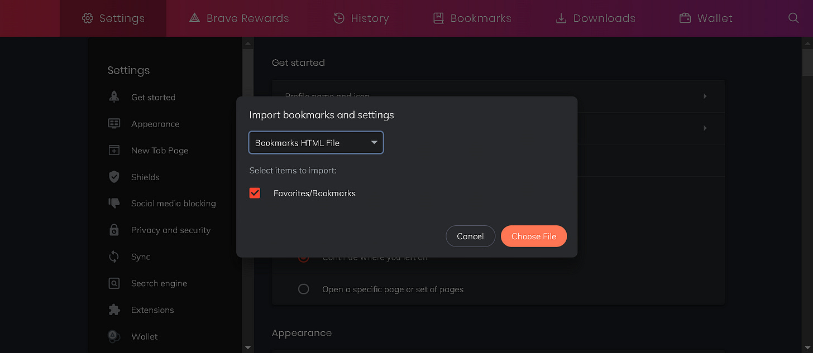Click the Favorites/Bookmarks label text
This screenshot has width=813, height=353.
[x=314, y=194]
